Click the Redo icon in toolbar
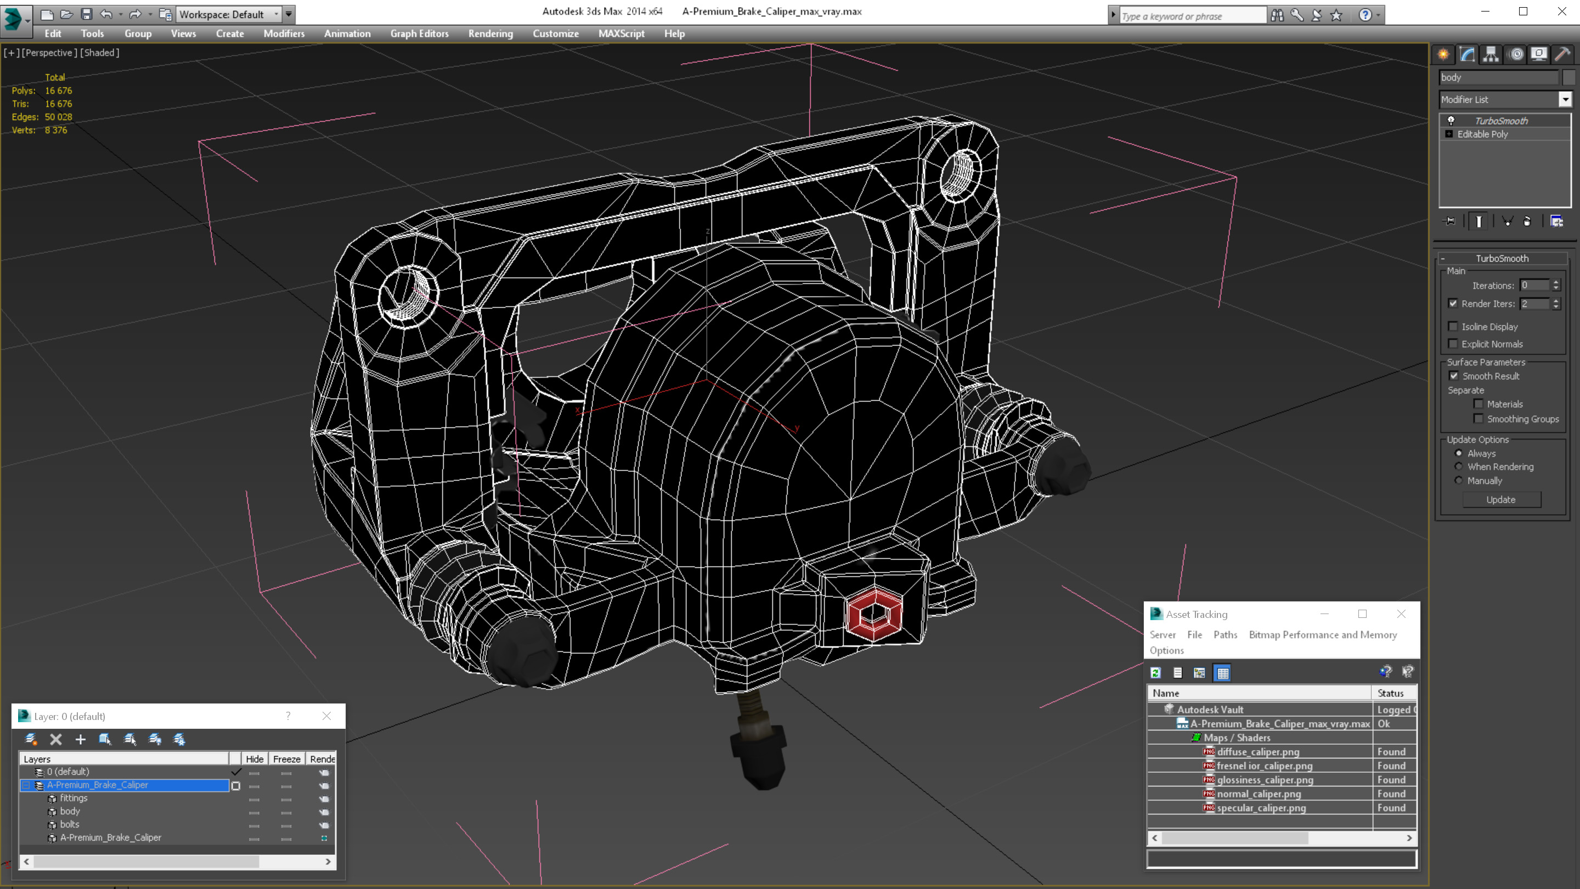The height and width of the screenshot is (889, 1580). 136,13
